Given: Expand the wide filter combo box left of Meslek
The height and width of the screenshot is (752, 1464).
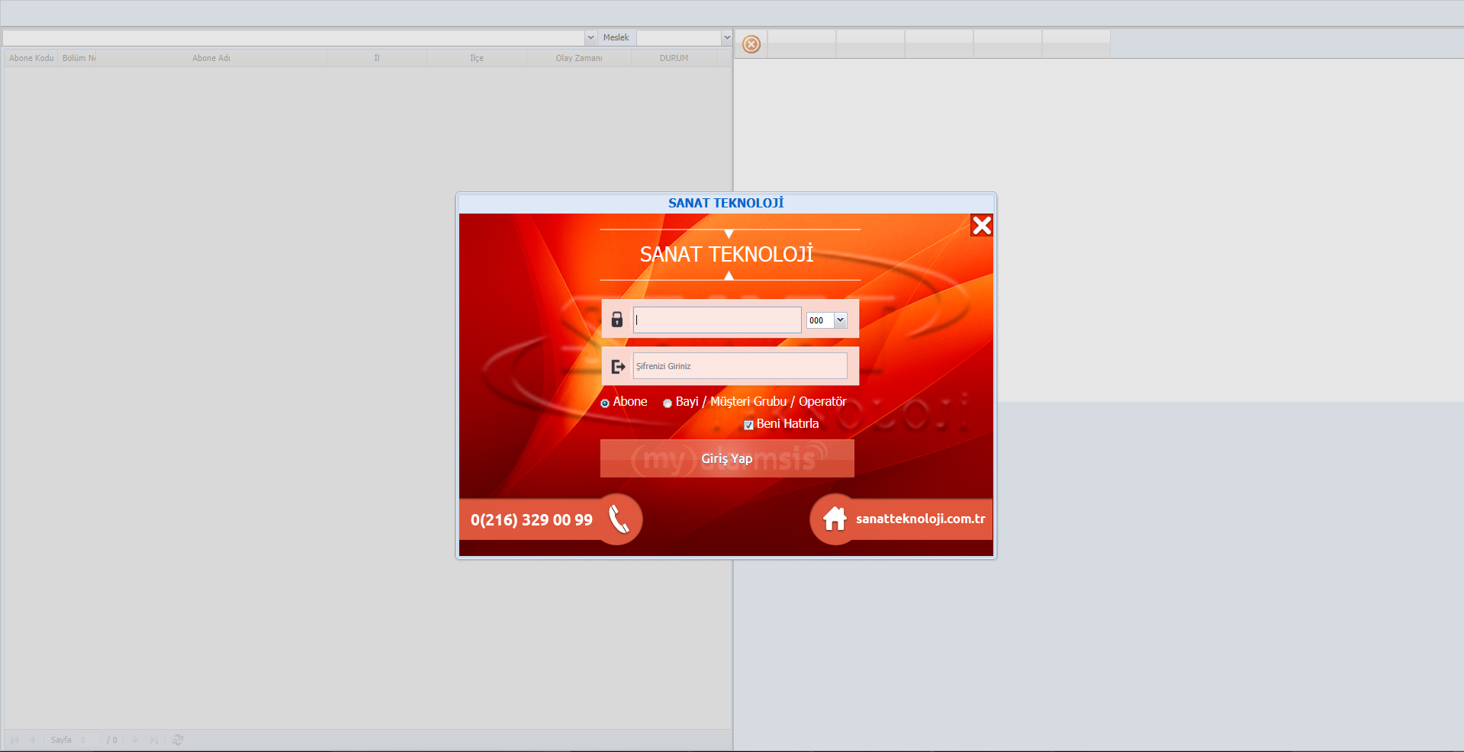Looking at the screenshot, I should pyautogui.click(x=590, y=37).
